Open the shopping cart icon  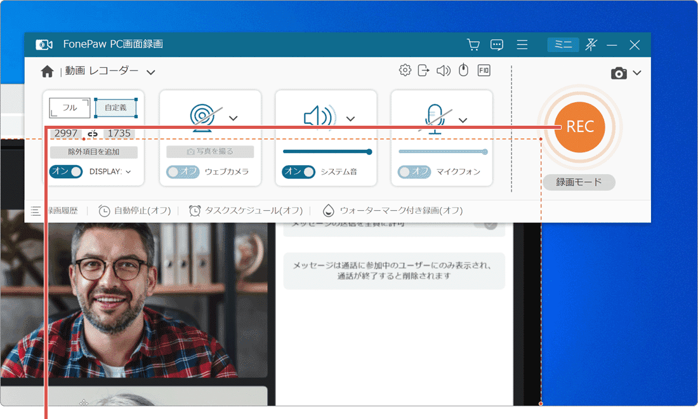point(473,44)
